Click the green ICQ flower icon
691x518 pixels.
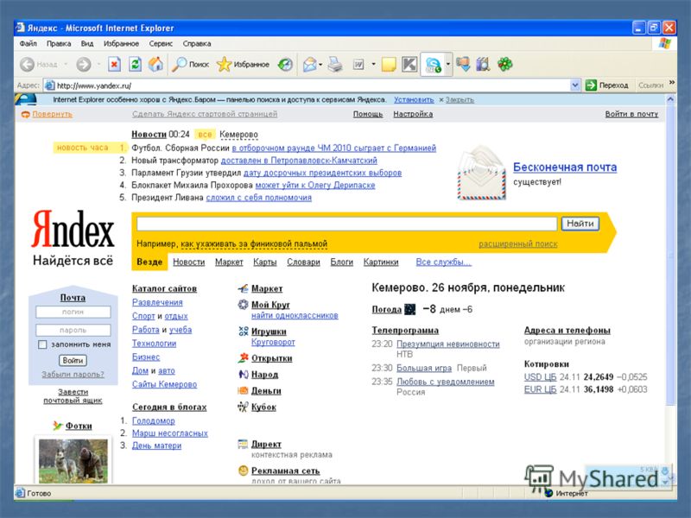tap(505, 64)
